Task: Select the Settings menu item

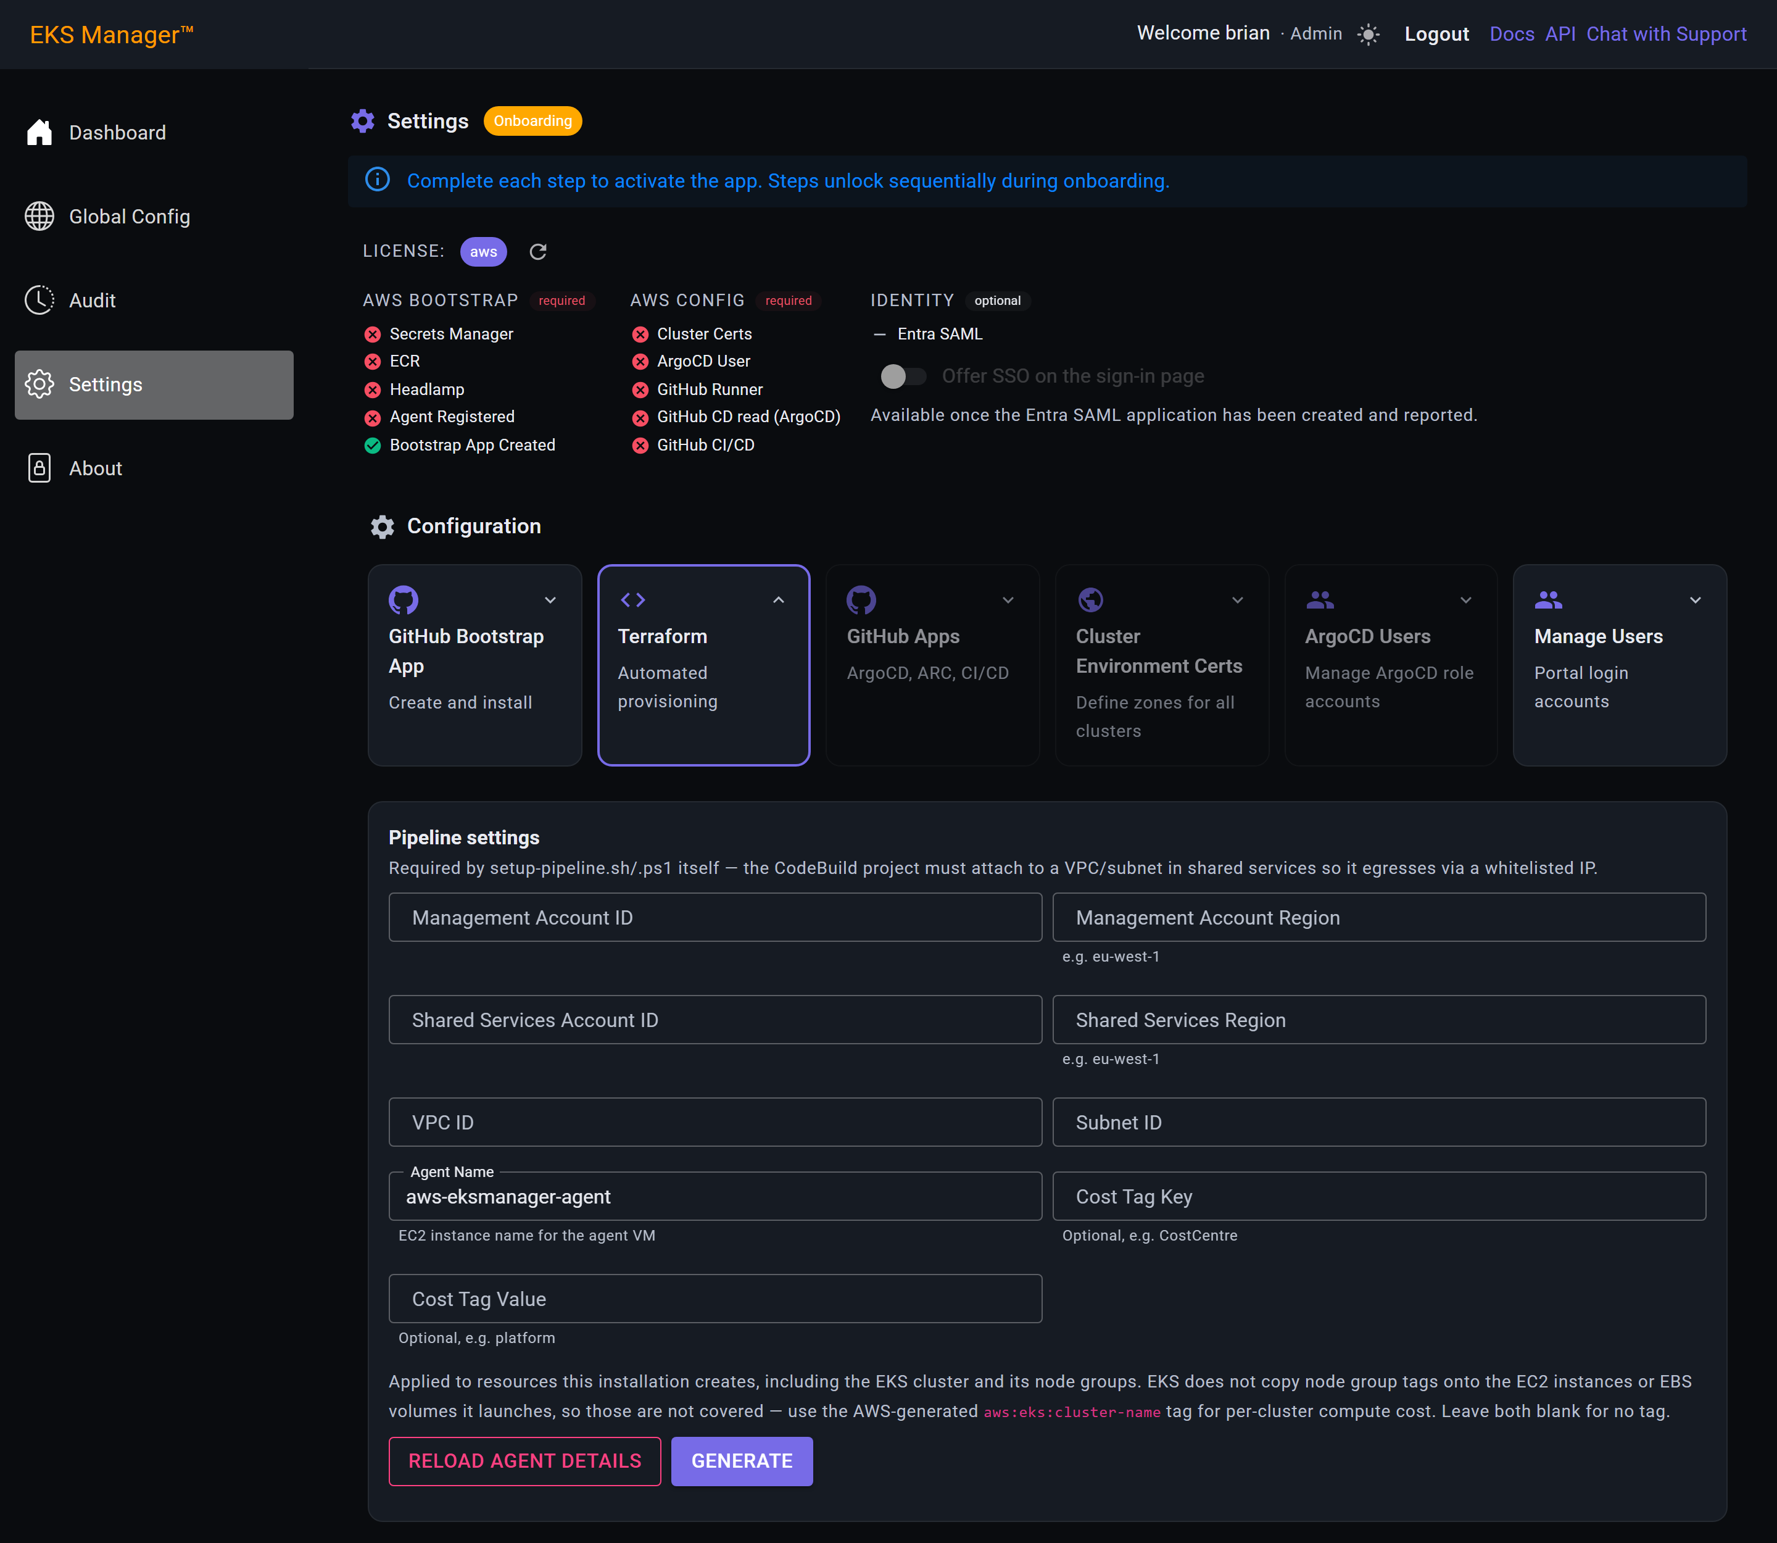Action: click(x=154, y=384)
